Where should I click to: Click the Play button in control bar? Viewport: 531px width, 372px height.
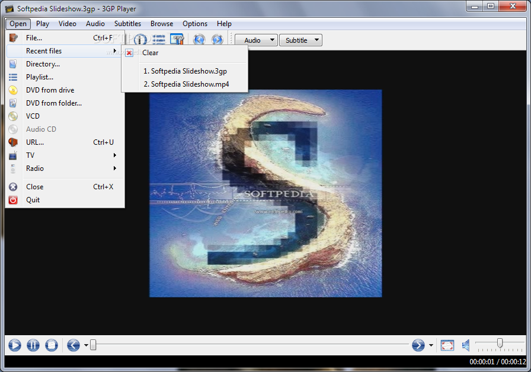point(15,345)
